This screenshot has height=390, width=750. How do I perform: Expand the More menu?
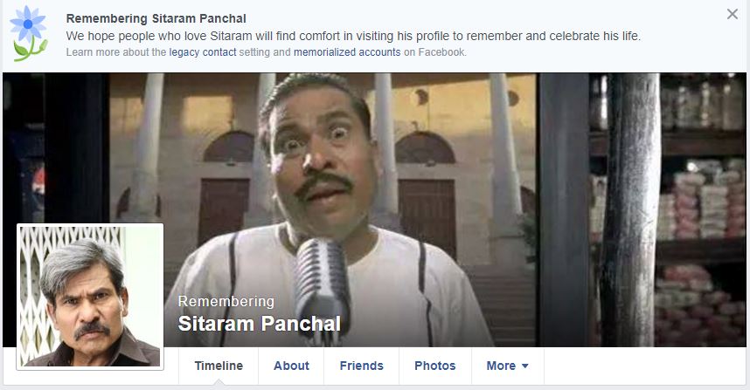tap(508, 366)
